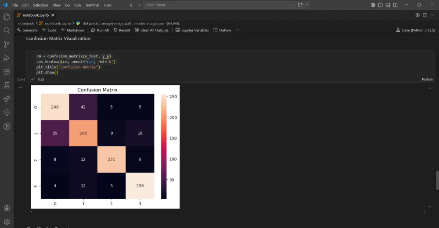This screenshot has width=439, height=228.
Task: Open Jupyter Variables panel
Action: pos(192,30)
